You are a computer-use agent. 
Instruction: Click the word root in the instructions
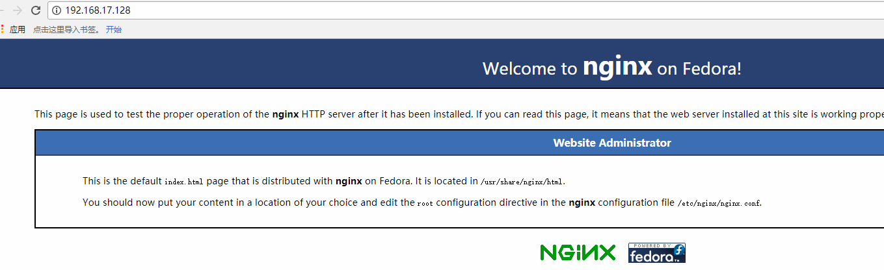(425, 203)
